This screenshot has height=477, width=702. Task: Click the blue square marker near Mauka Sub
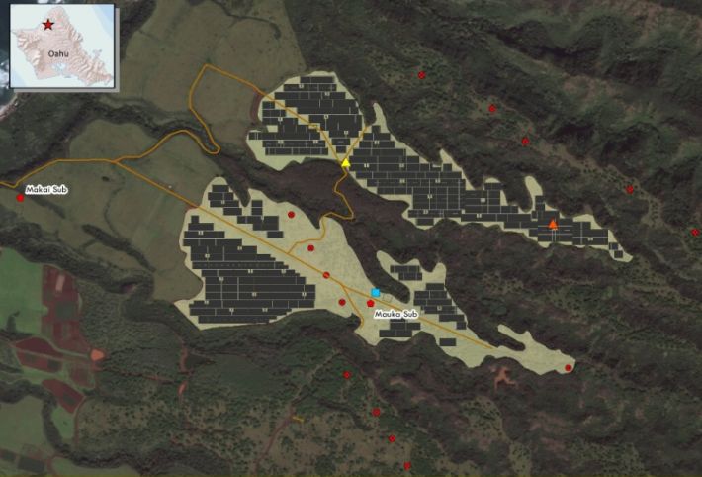375,292
